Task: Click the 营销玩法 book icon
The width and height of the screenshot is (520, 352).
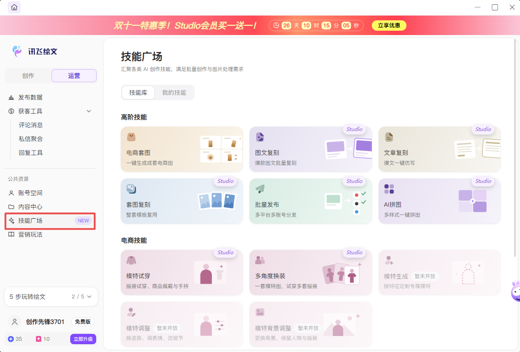Action: pos(11,234)
